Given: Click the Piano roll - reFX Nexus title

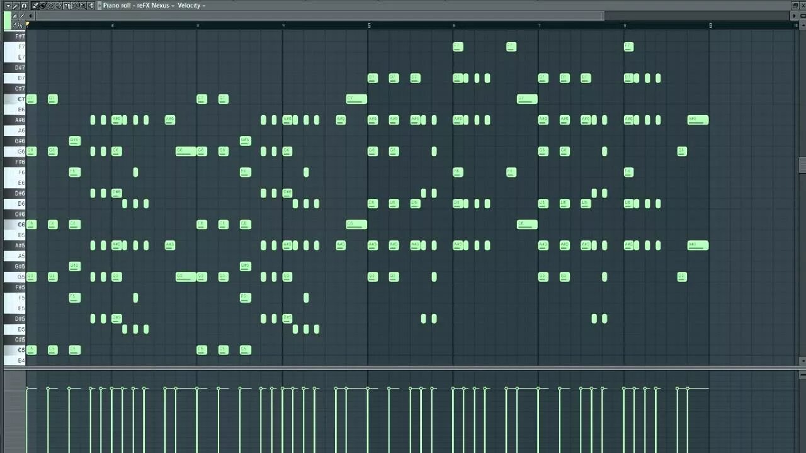Looking at the screenshot, I should coord(136,6).
